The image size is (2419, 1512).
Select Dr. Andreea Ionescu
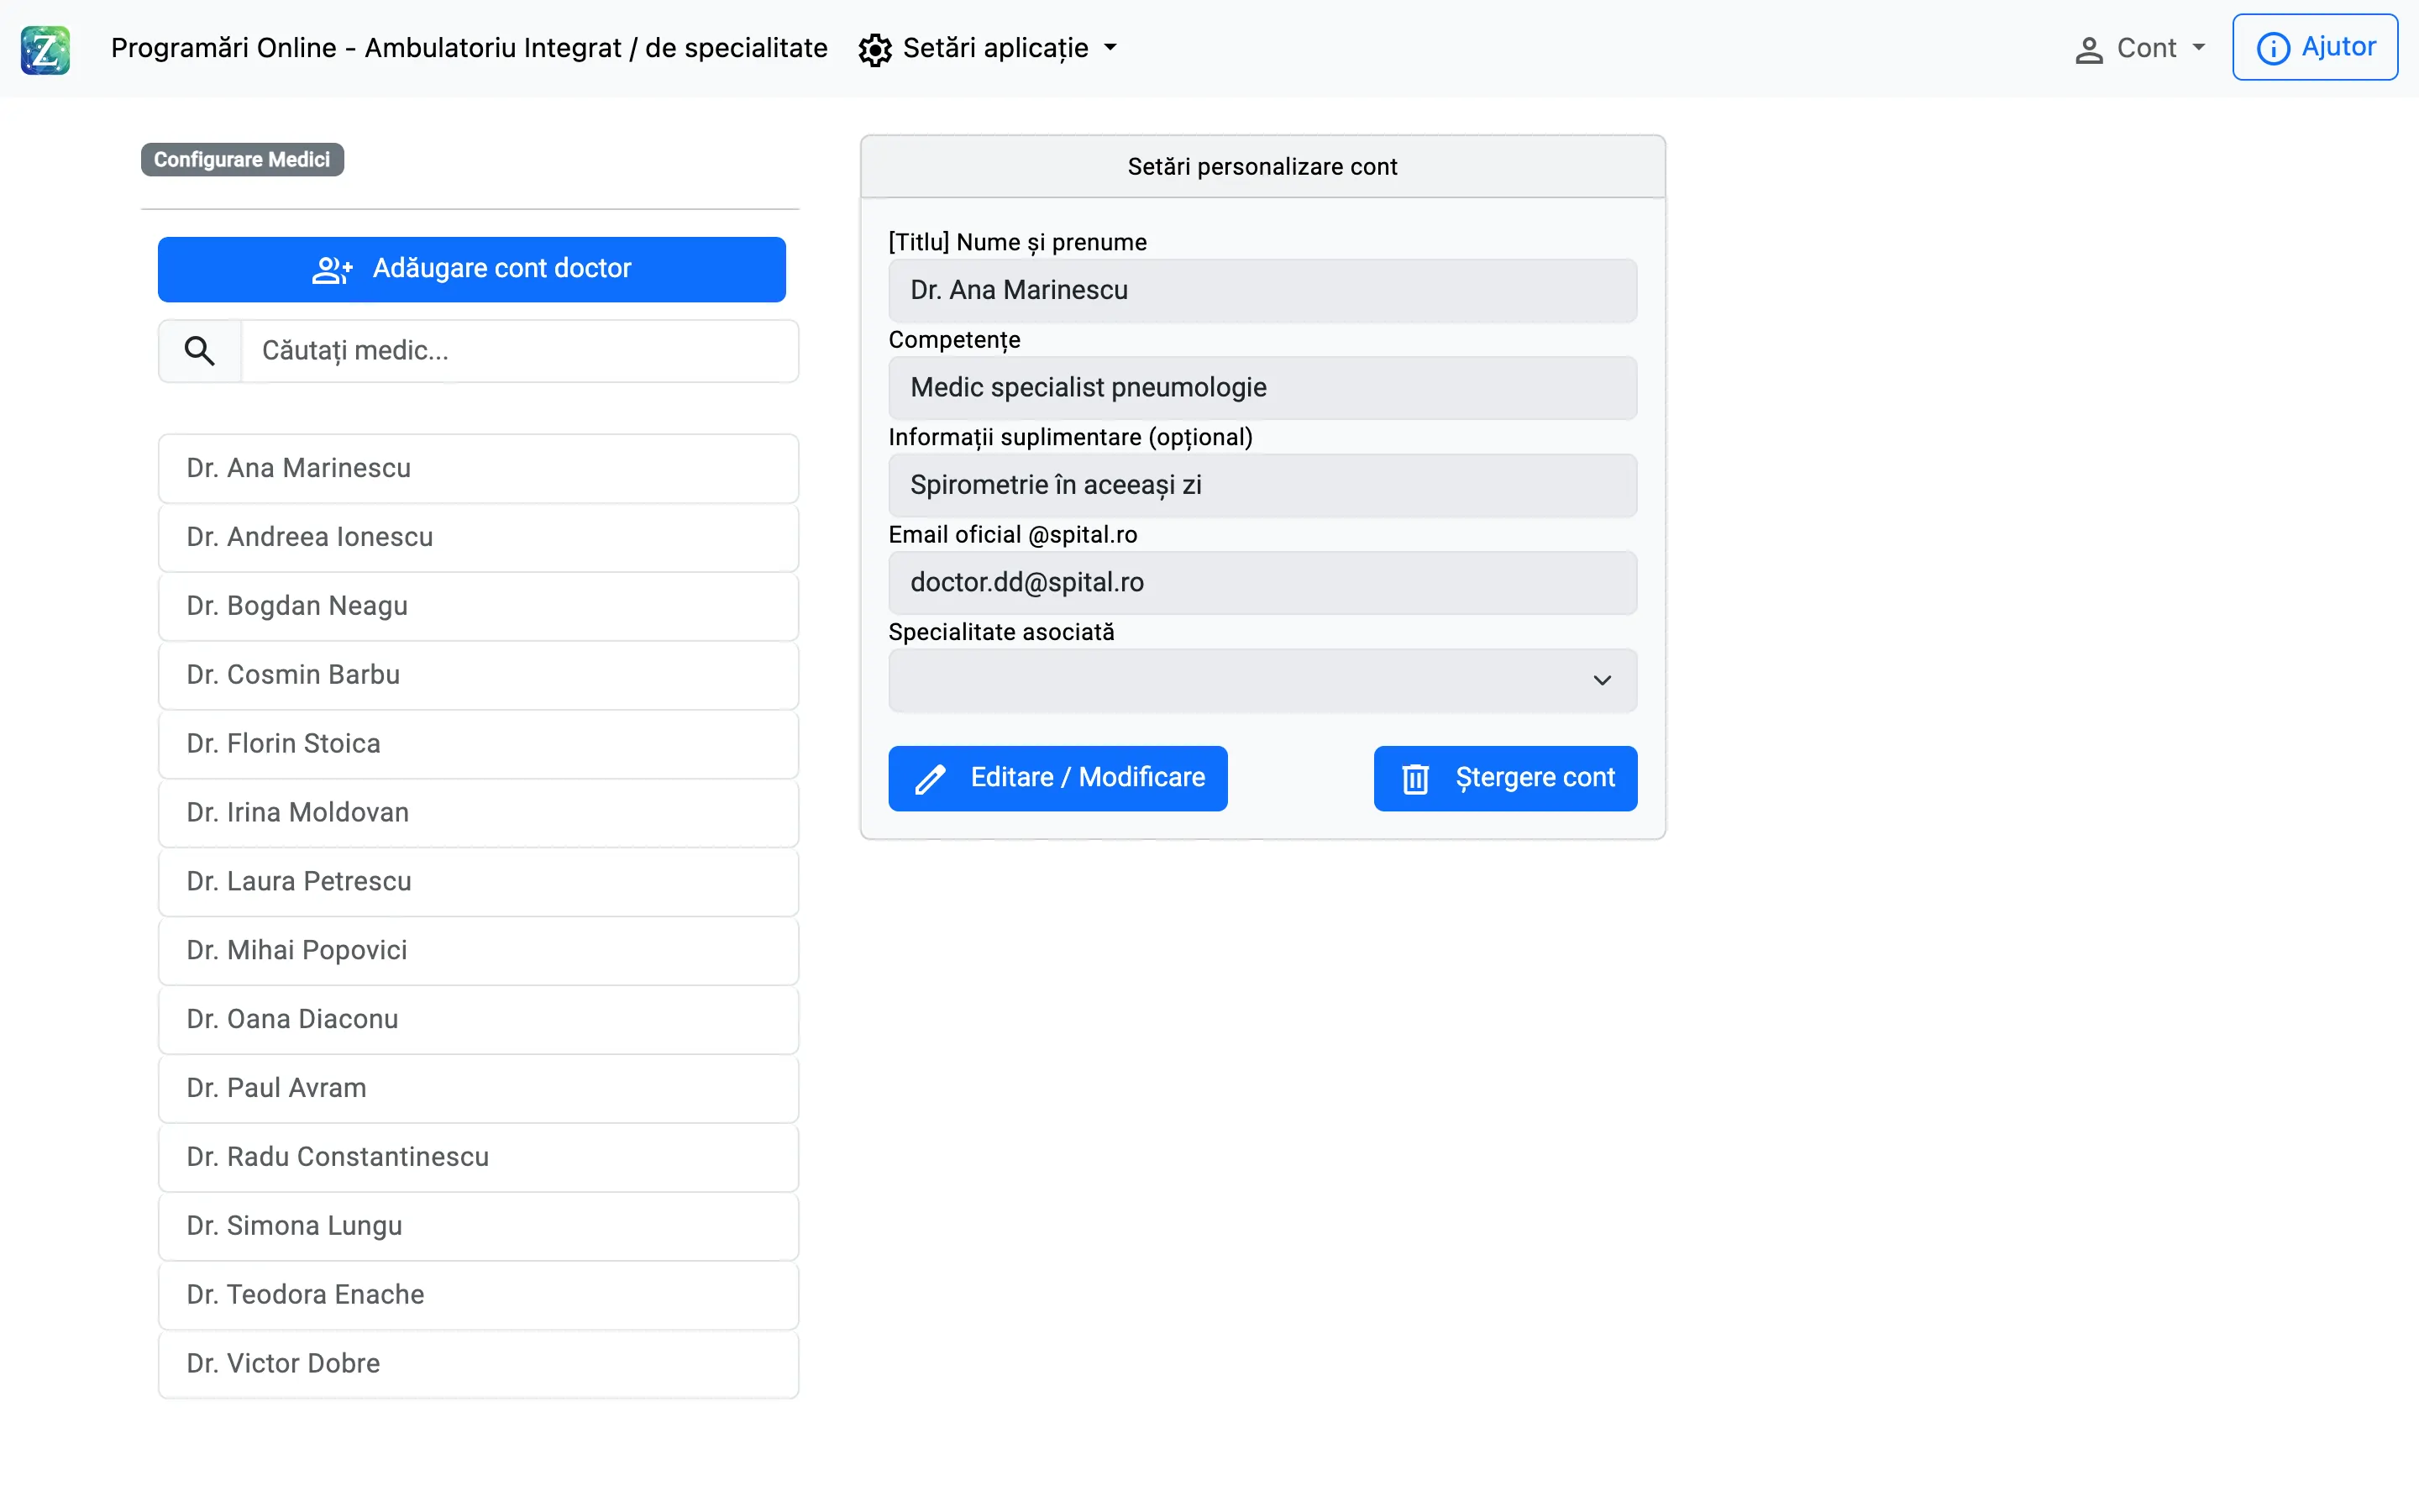point(479,538)
